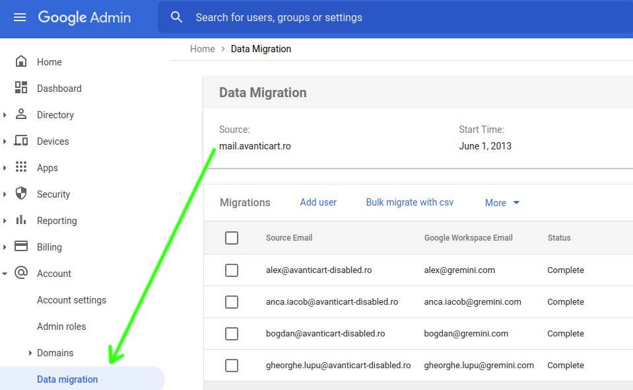Screen dimensions: 633x390
Task: Click the start time June 1, 2013
Action: (x=485, y=146)
